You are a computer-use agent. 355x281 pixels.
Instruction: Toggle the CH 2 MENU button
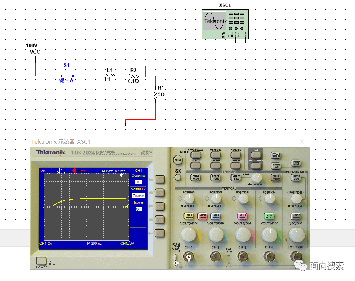click(x=216, y=216)
